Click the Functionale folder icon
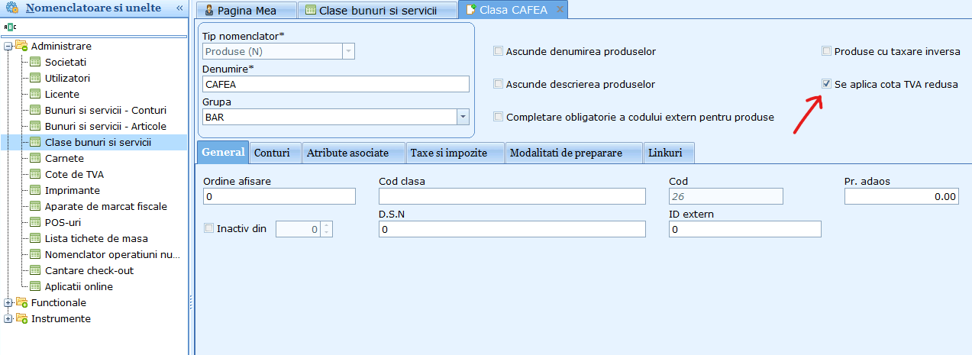 [21, 302]
